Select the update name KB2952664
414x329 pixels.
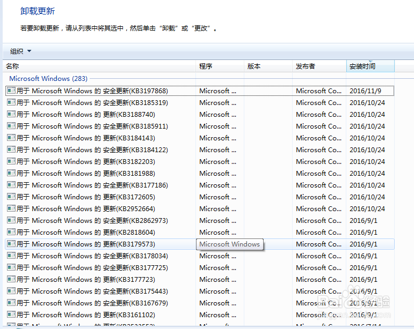pyautogui.click(x=86, y=209)
